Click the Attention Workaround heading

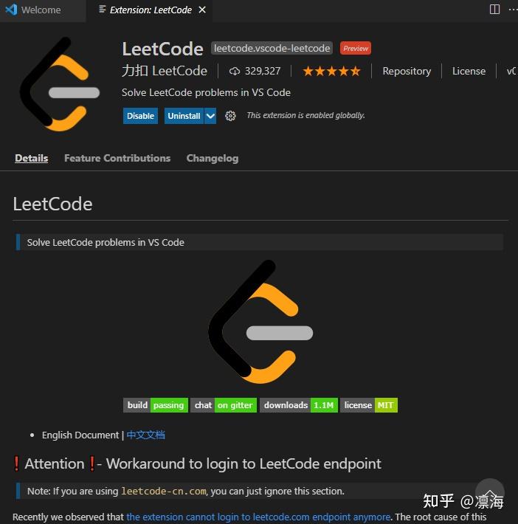pyautogui.click(x=197, y=463)
